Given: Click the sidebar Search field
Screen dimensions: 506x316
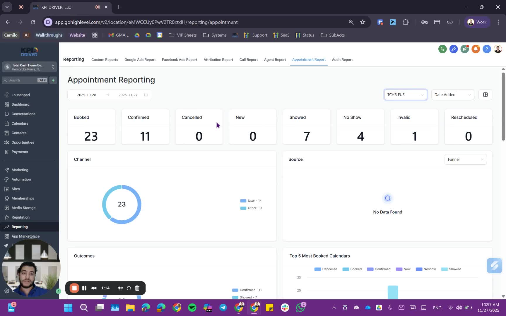Looking at the screenshot, I should coord(25,80).
